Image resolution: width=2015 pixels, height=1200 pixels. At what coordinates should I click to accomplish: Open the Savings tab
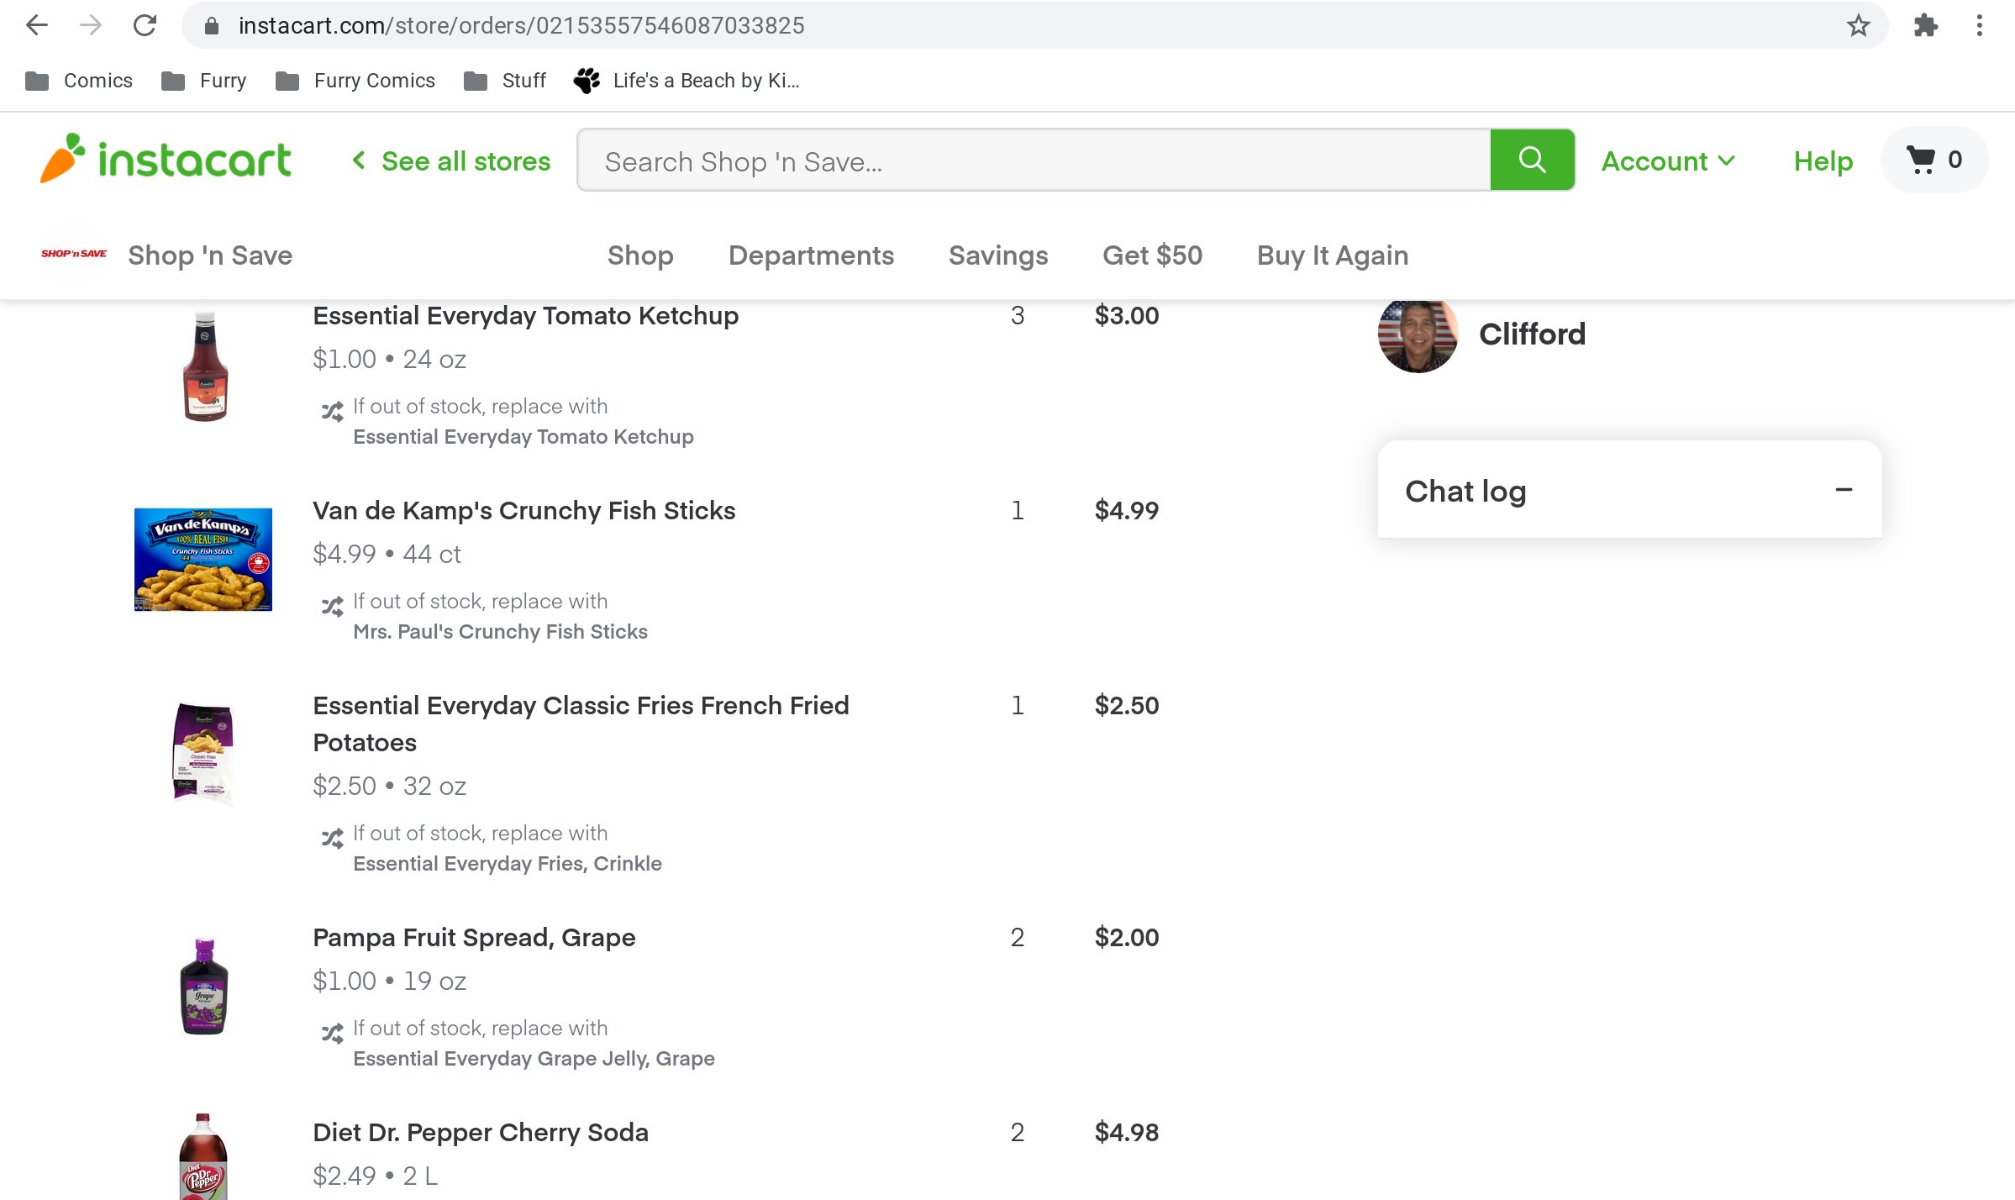998,255
